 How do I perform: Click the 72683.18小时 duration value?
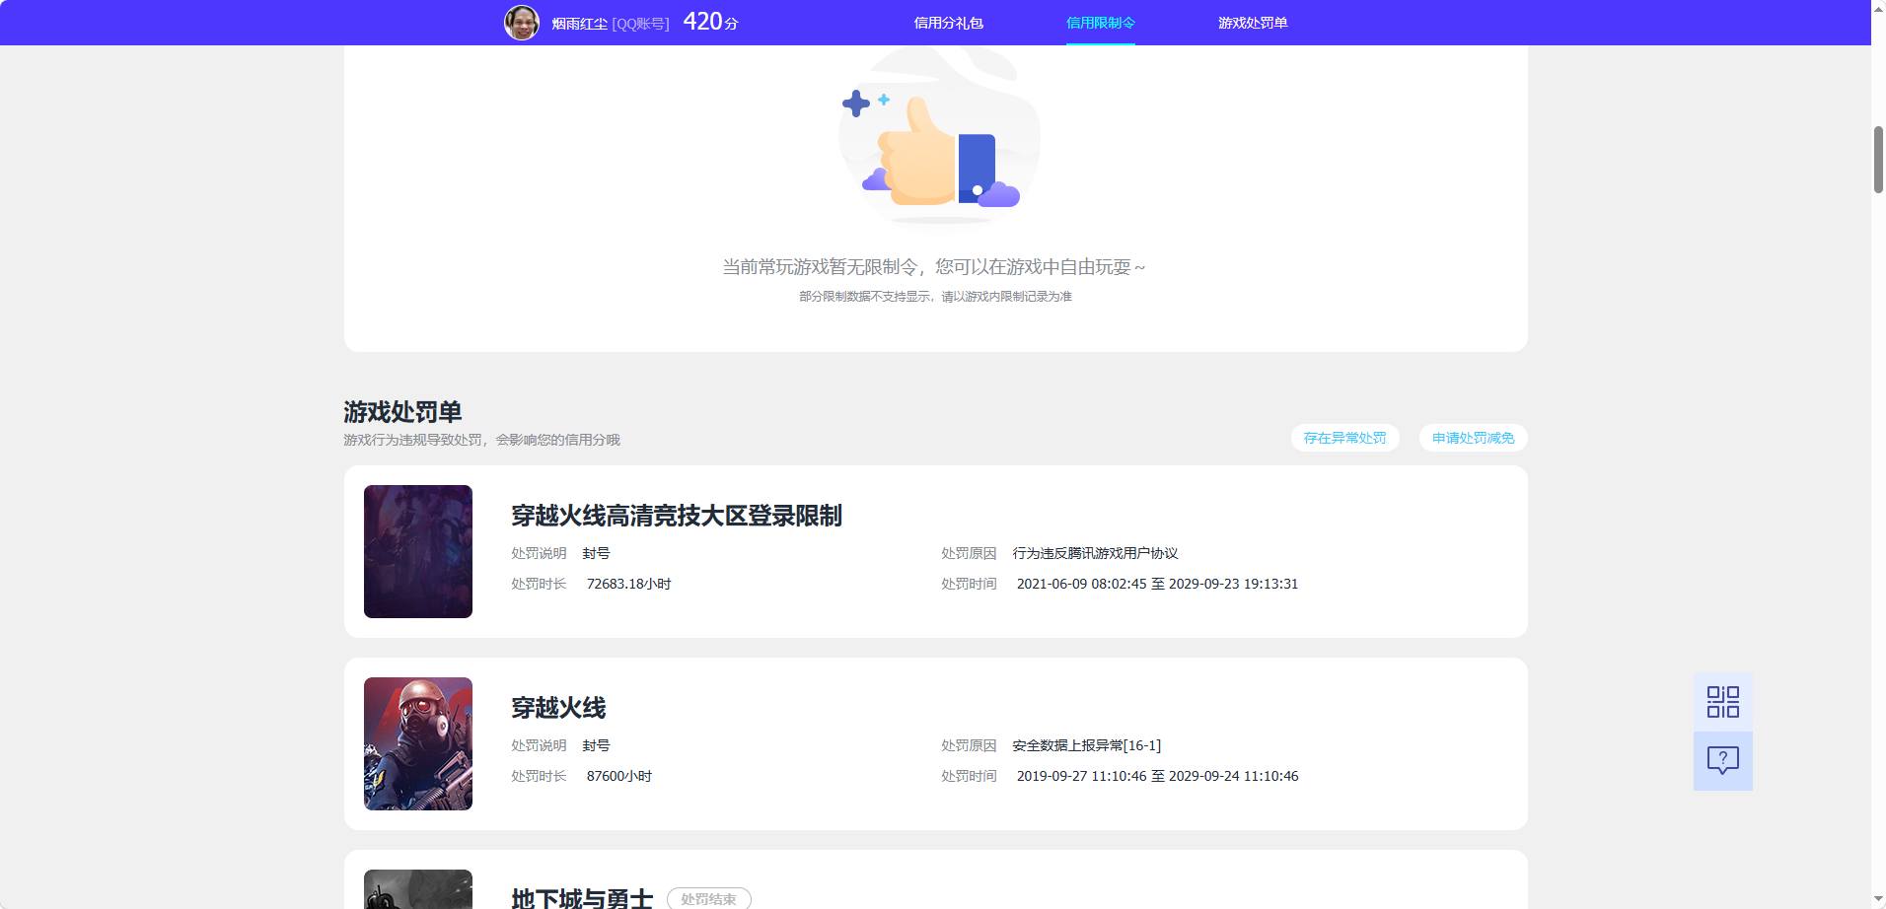(x=628, y=584)
